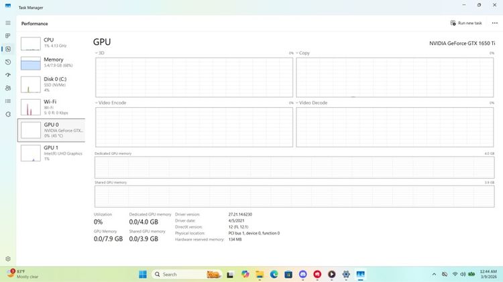The image size is (503, 282).
Task: Go to the Processes page icon
Action: tap(8, 36)
